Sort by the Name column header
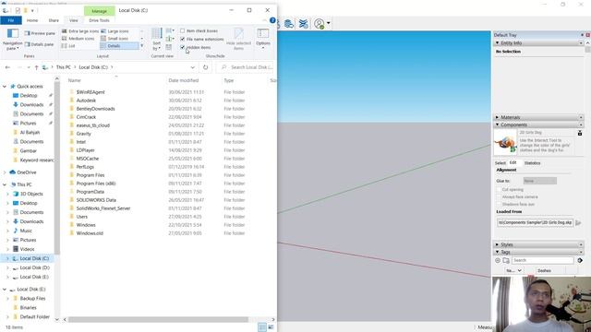The width and height of the screenshot is (591, 332). click(74, 80)
